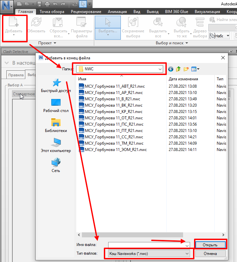Select Этот компьютер in sidebar

pyautogui.click(x=56, y=146)
